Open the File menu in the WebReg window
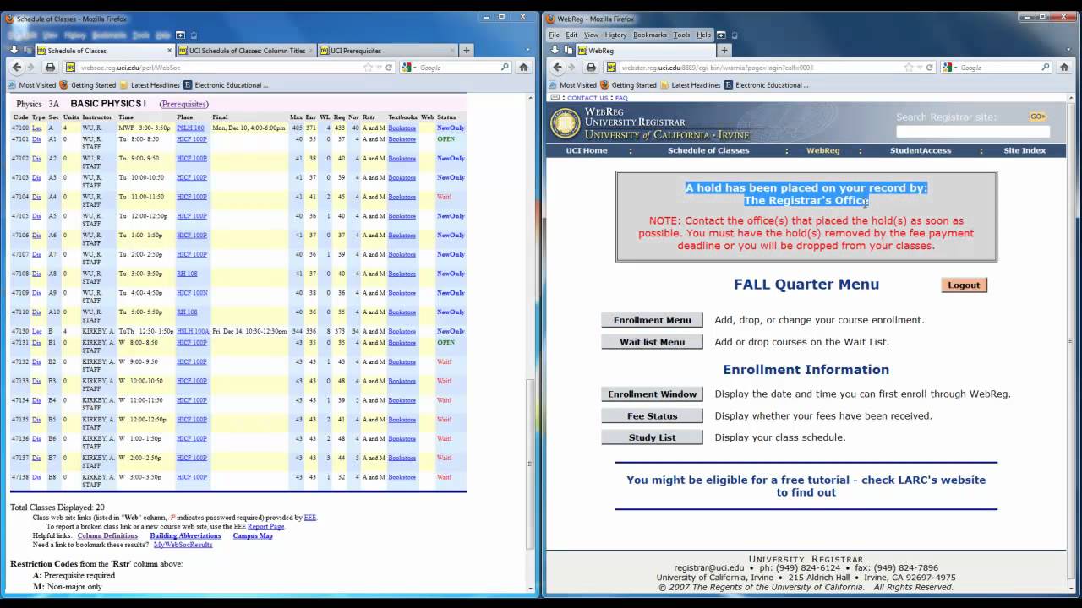Image resolution: width=1082 pixels, height=608 pixels. click(554, 35)
